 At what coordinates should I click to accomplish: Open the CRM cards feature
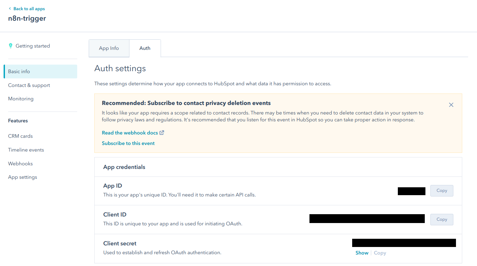pos(20,136)
